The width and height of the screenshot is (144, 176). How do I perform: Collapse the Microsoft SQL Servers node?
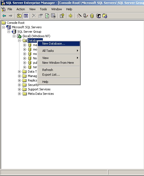4,27
